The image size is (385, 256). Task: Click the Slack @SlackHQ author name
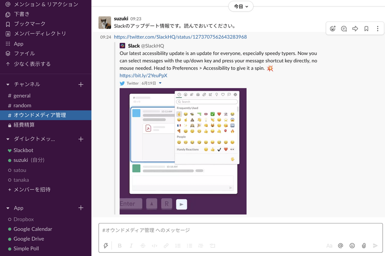(146, 46)
